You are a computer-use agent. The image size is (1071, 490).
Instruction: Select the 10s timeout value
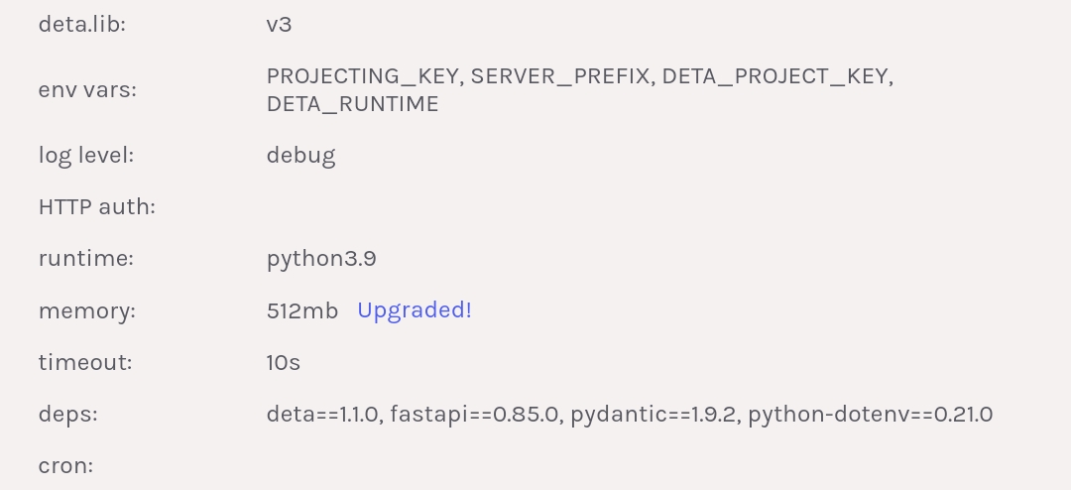(x=284, y=362)
